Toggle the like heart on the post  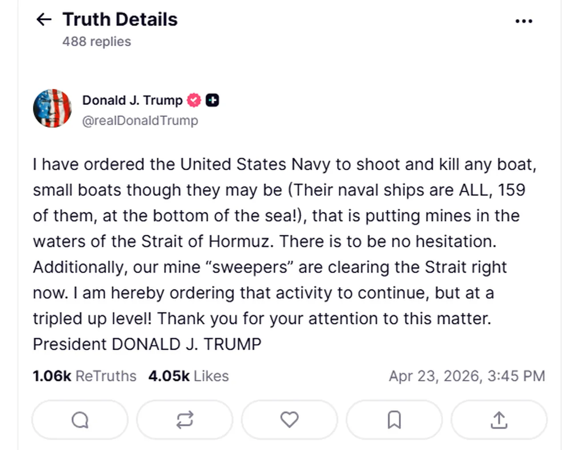(x=289, y=419)
